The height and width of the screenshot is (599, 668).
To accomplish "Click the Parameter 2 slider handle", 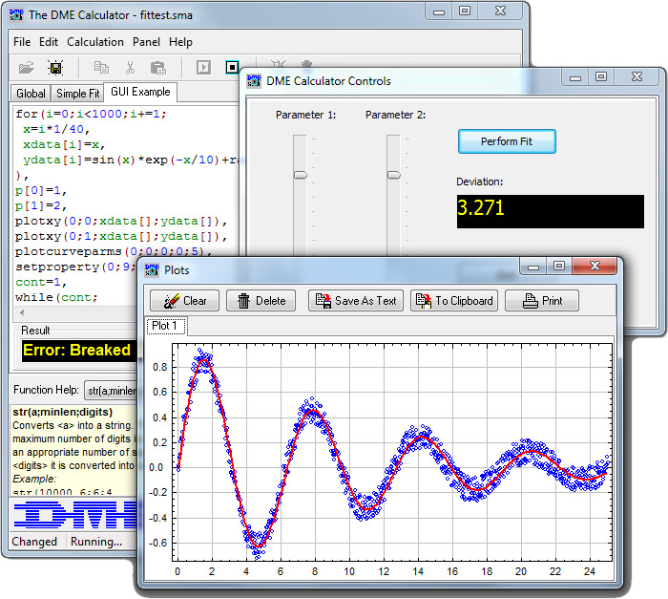I will 393,175.
